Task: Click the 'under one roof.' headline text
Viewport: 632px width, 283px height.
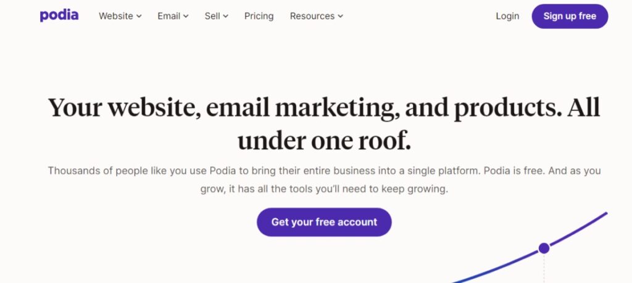Action: 324,141
